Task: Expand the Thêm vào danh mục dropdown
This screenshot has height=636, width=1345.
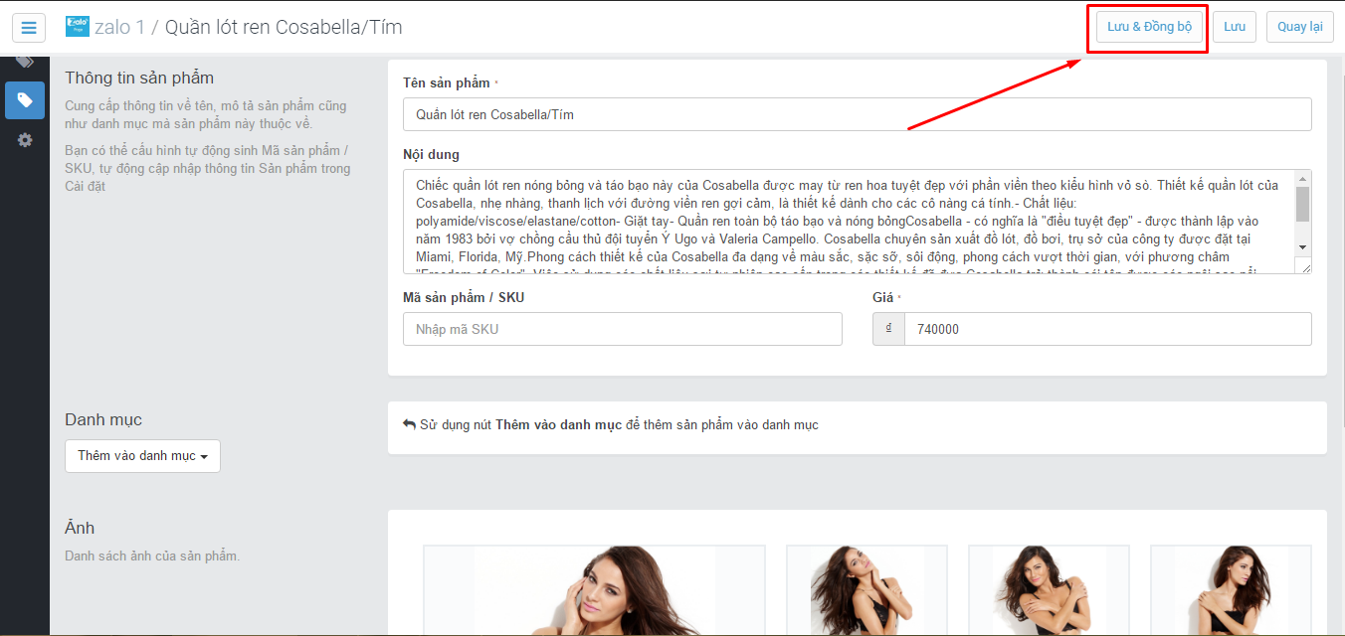Action: click(142, 456)
